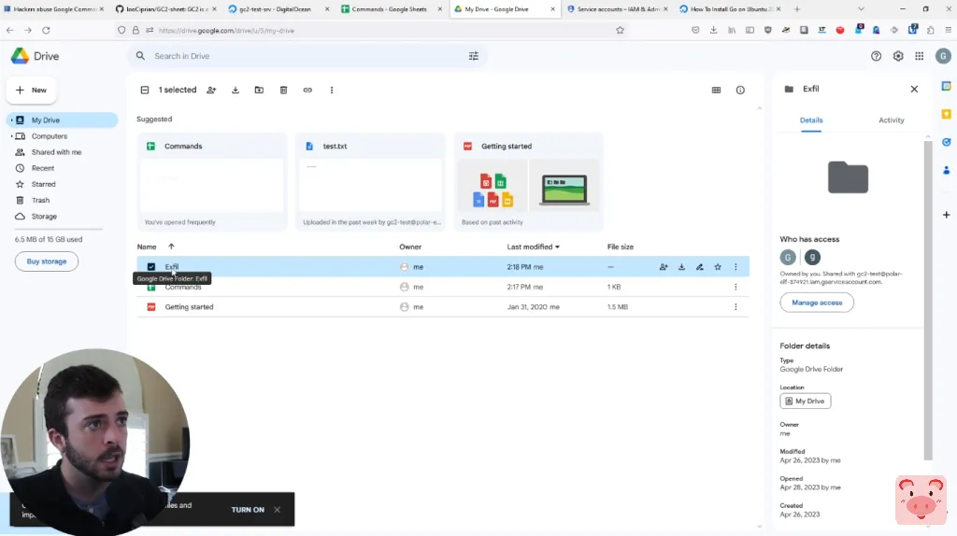Viewport: 957px width, 536px height.
Task: Open the suggested test.txt card
Action: pyautogui.click(x=370, y=182)
